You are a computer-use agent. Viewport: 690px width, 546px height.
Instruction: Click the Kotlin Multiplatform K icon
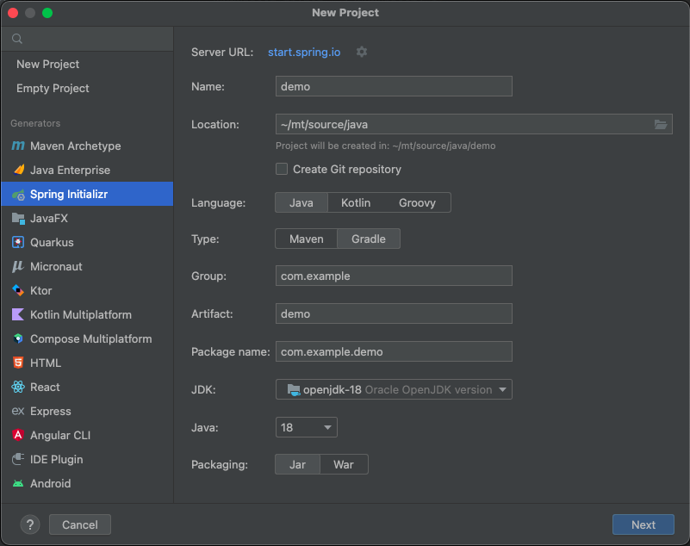pos(18,314)
